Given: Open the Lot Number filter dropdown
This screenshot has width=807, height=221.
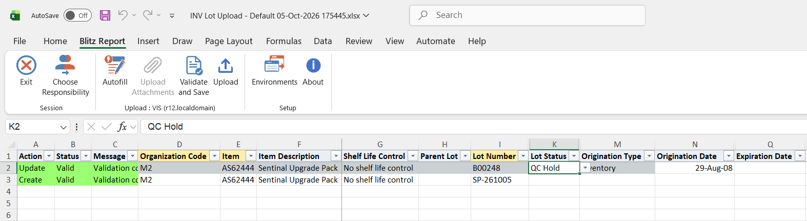Looking at the screenshot, I should tap(523, 156).
